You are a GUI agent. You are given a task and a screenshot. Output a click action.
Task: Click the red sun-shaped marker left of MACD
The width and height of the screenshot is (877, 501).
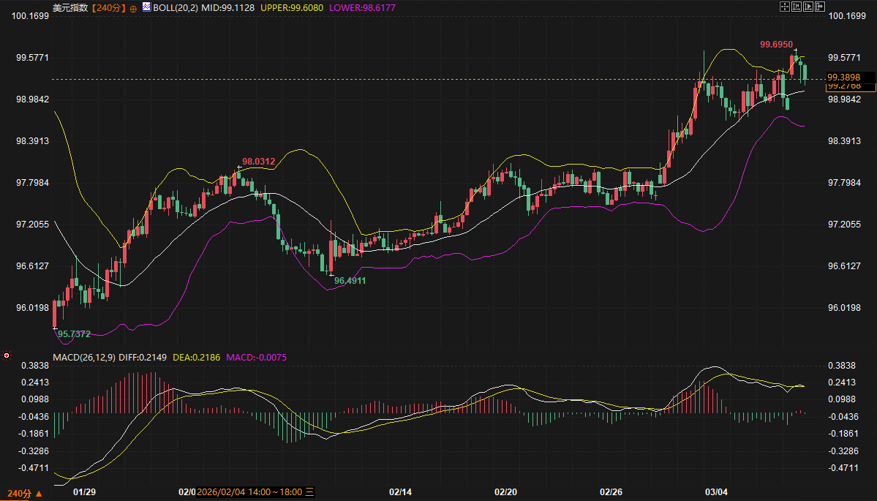(7, 356)
